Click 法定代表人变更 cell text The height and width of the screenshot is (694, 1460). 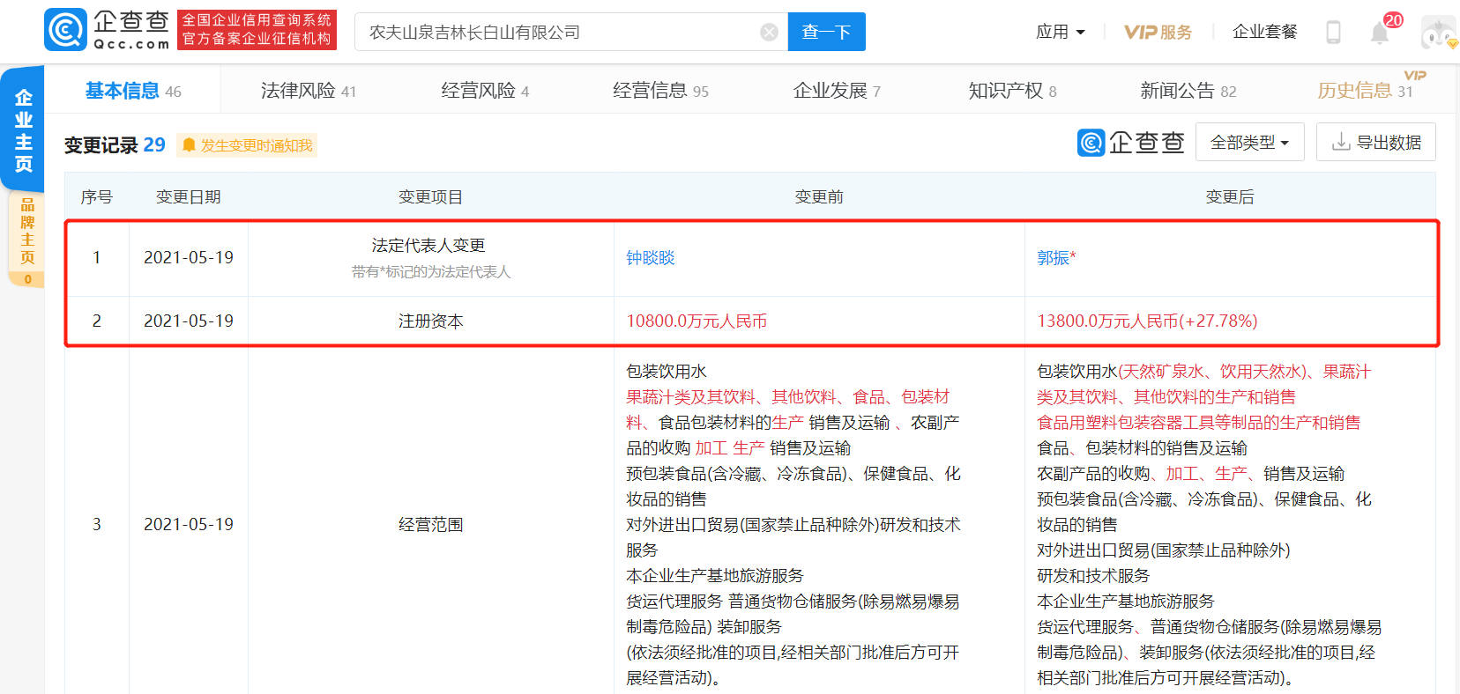pos(428,246)
